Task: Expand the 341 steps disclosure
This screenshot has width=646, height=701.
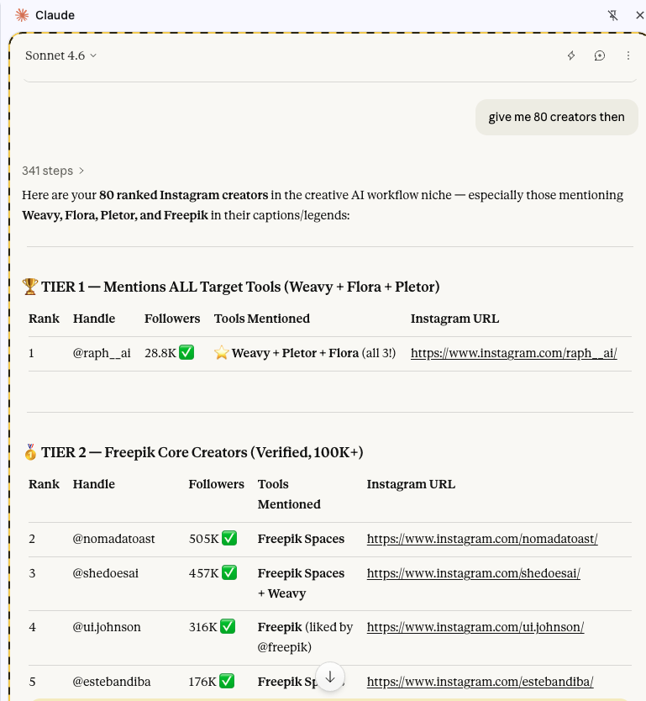Action: (53, 171)
